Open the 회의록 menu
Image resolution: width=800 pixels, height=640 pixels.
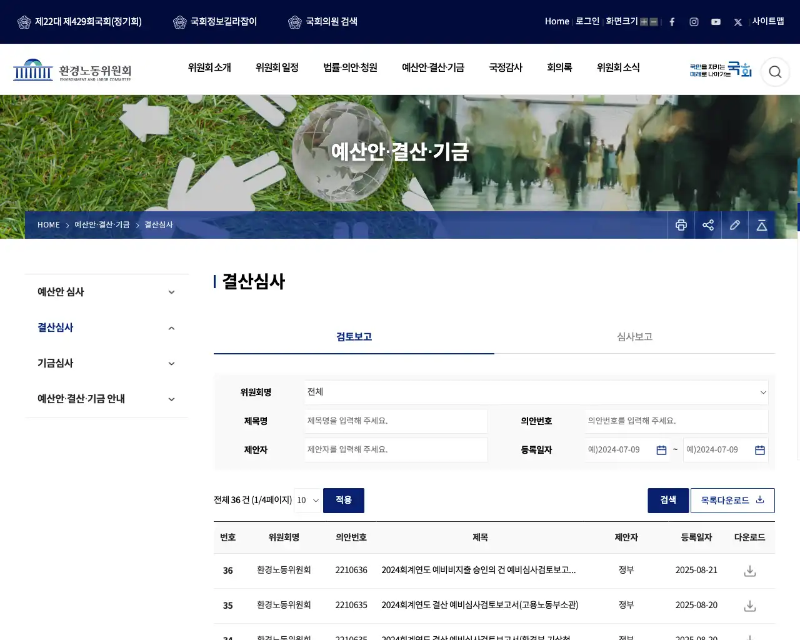click(559, 67)
